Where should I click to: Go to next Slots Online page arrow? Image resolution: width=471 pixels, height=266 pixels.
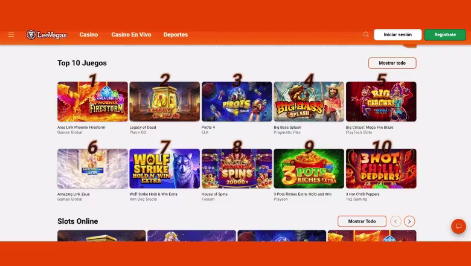(x=409, y=221)
